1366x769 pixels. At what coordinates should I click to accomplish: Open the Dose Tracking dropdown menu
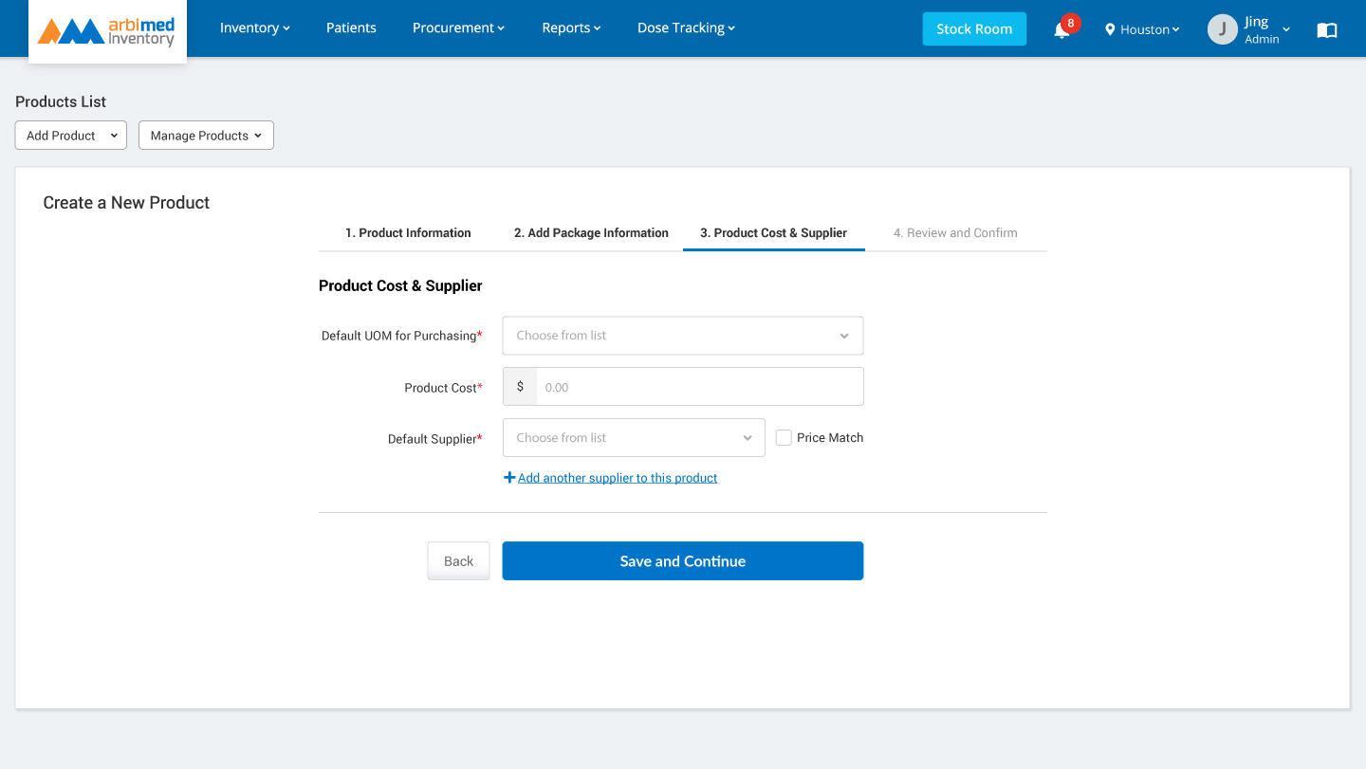[x=686, y=28]
